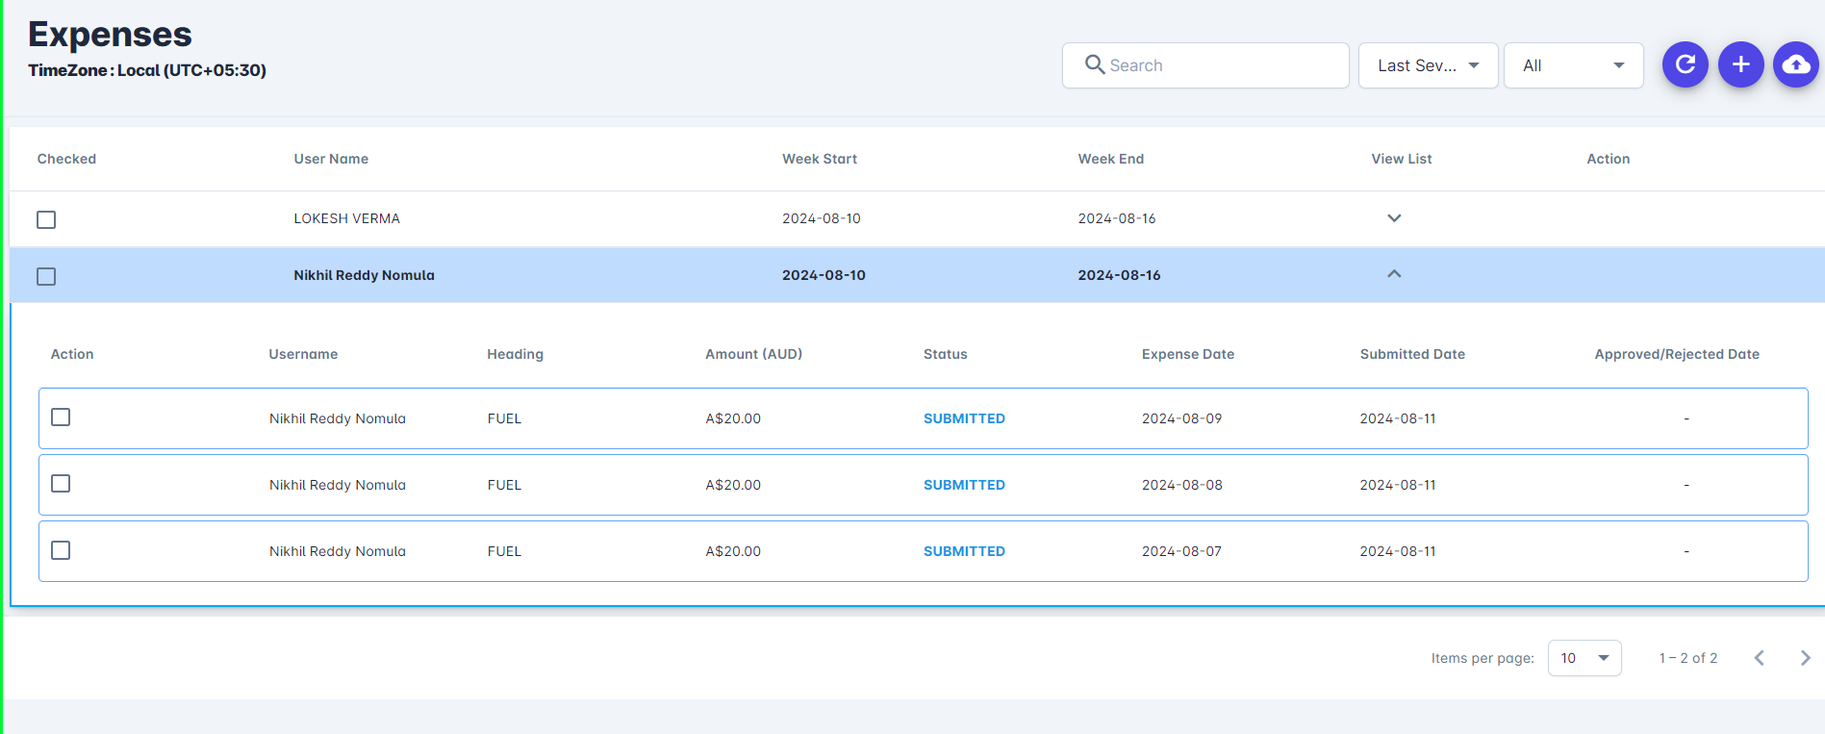Click the Heading column header
The width and height of the screenshot is (1825, 734).
[515, 354]
